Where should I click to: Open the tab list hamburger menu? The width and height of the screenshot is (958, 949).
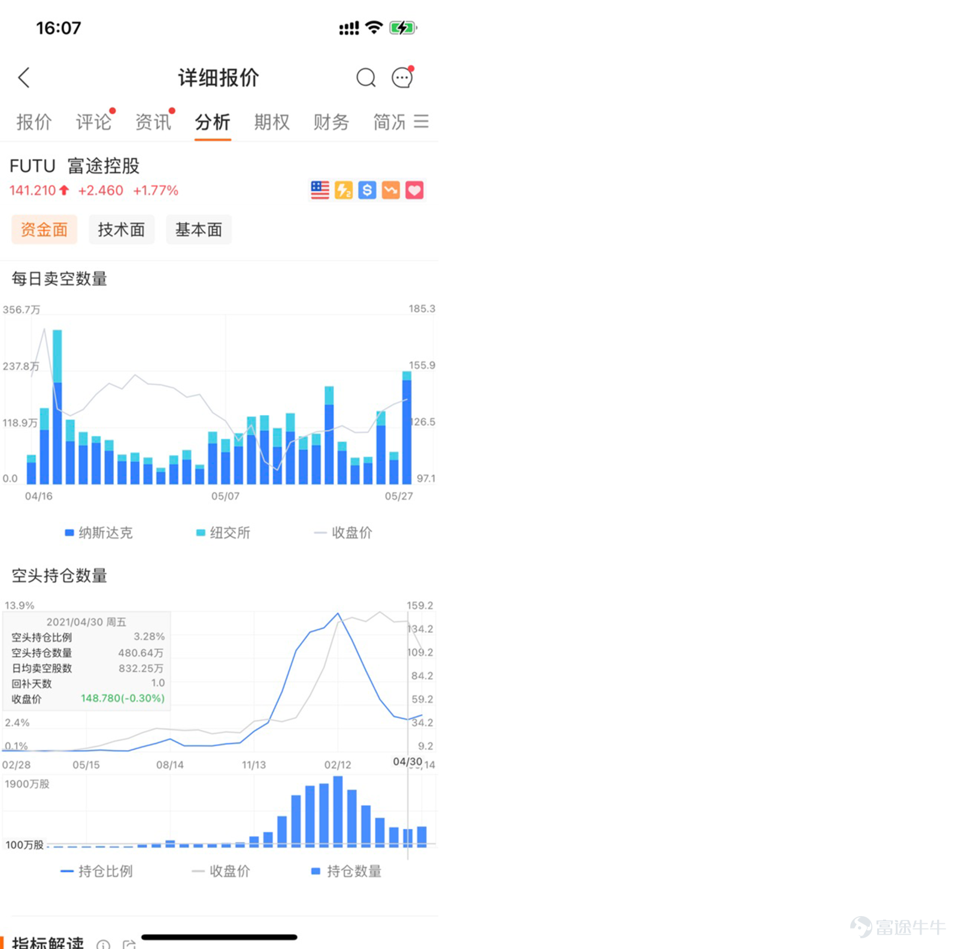(x=422, y=122)
